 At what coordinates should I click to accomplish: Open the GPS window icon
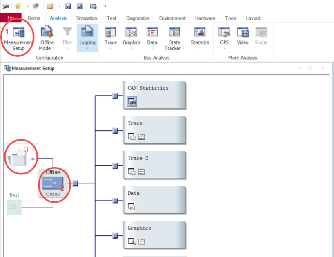point(224,32)
